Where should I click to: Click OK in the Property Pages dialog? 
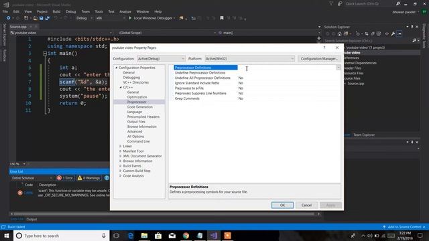pyautogui.click(x=282, y=206)
